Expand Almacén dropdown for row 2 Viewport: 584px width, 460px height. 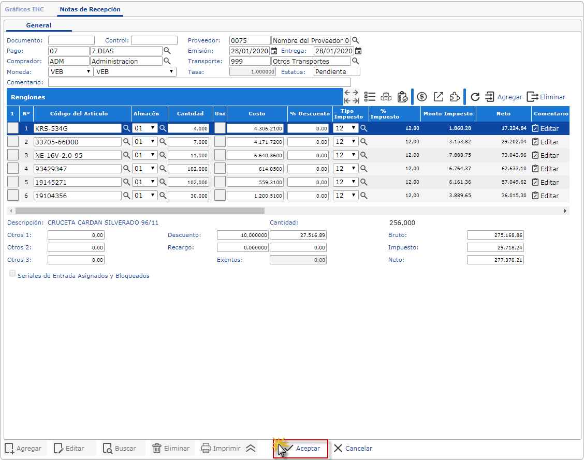(145, 142)
